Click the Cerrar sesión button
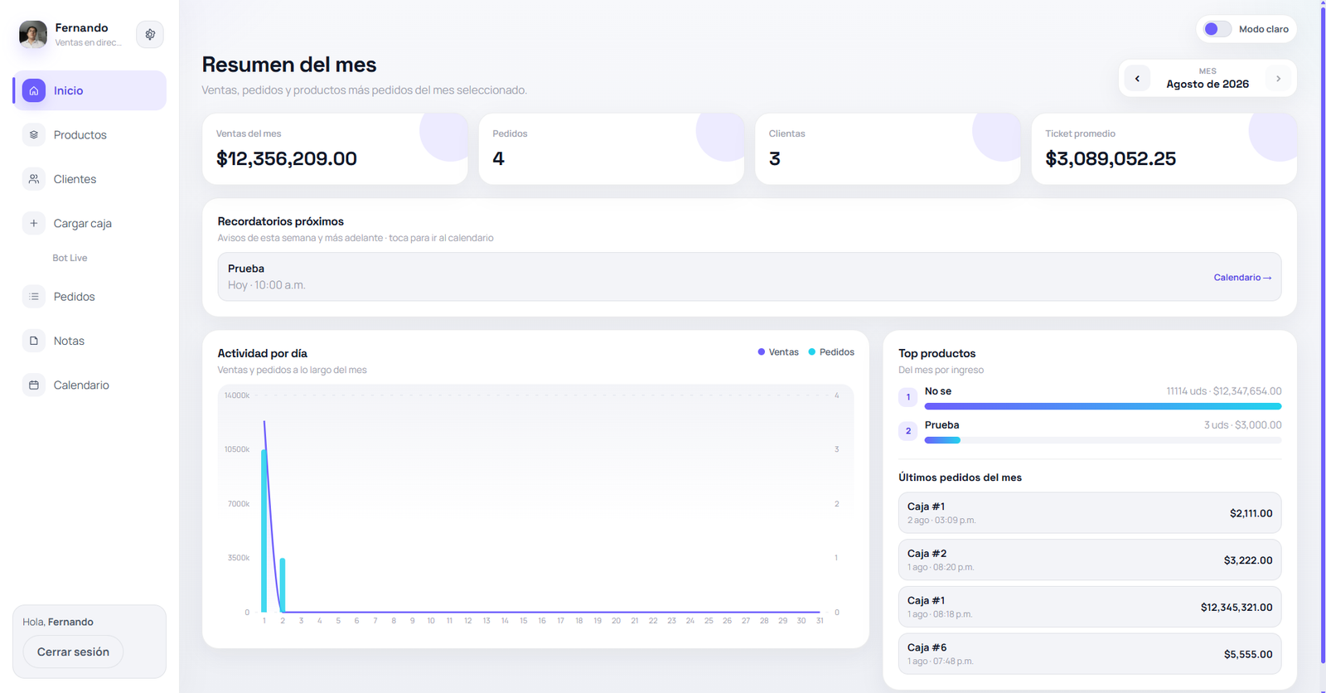The image size is (1326, 693). pyautogui.click(x=73, y=652)
